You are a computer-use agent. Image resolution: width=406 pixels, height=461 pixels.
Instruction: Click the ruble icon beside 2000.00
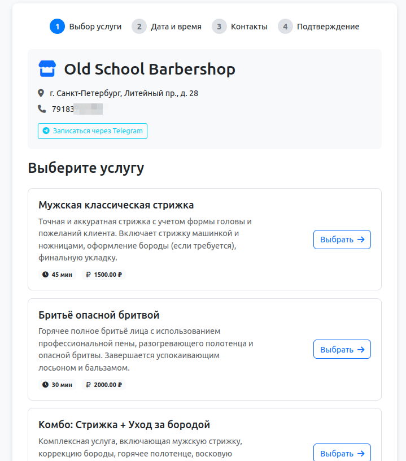(89, 385)
